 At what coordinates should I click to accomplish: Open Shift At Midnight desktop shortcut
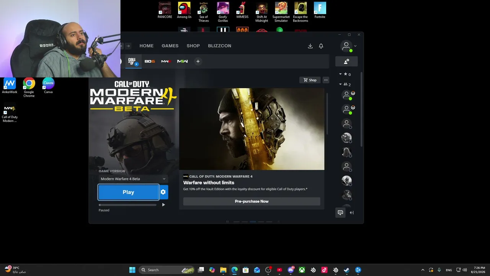click(262, 12)
